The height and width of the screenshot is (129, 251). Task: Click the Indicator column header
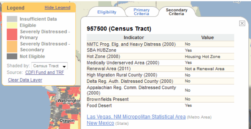click(x=134, y=38)
